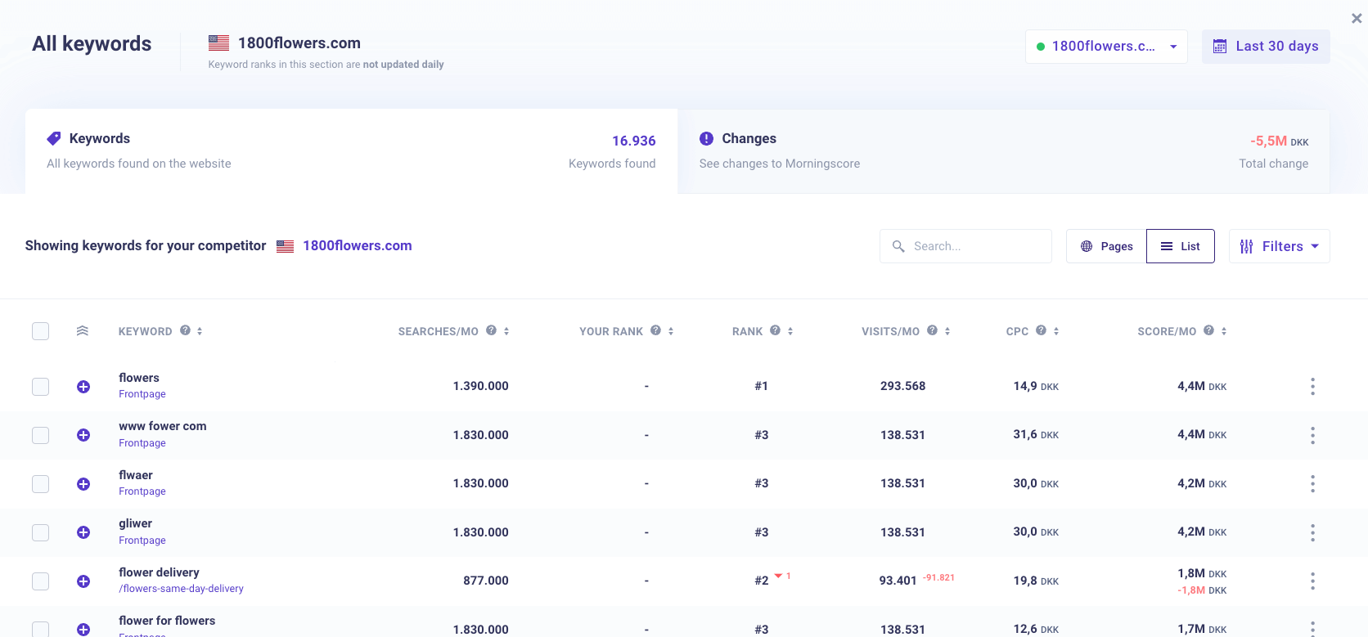The height and width of the screenshot is (637, 1368).
Task: Close the All keywords overlay
Action: (x=1357, y=18)
